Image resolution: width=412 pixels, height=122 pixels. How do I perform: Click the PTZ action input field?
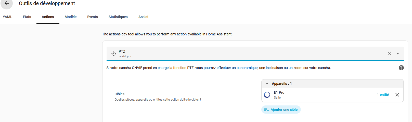click(250, 54)
